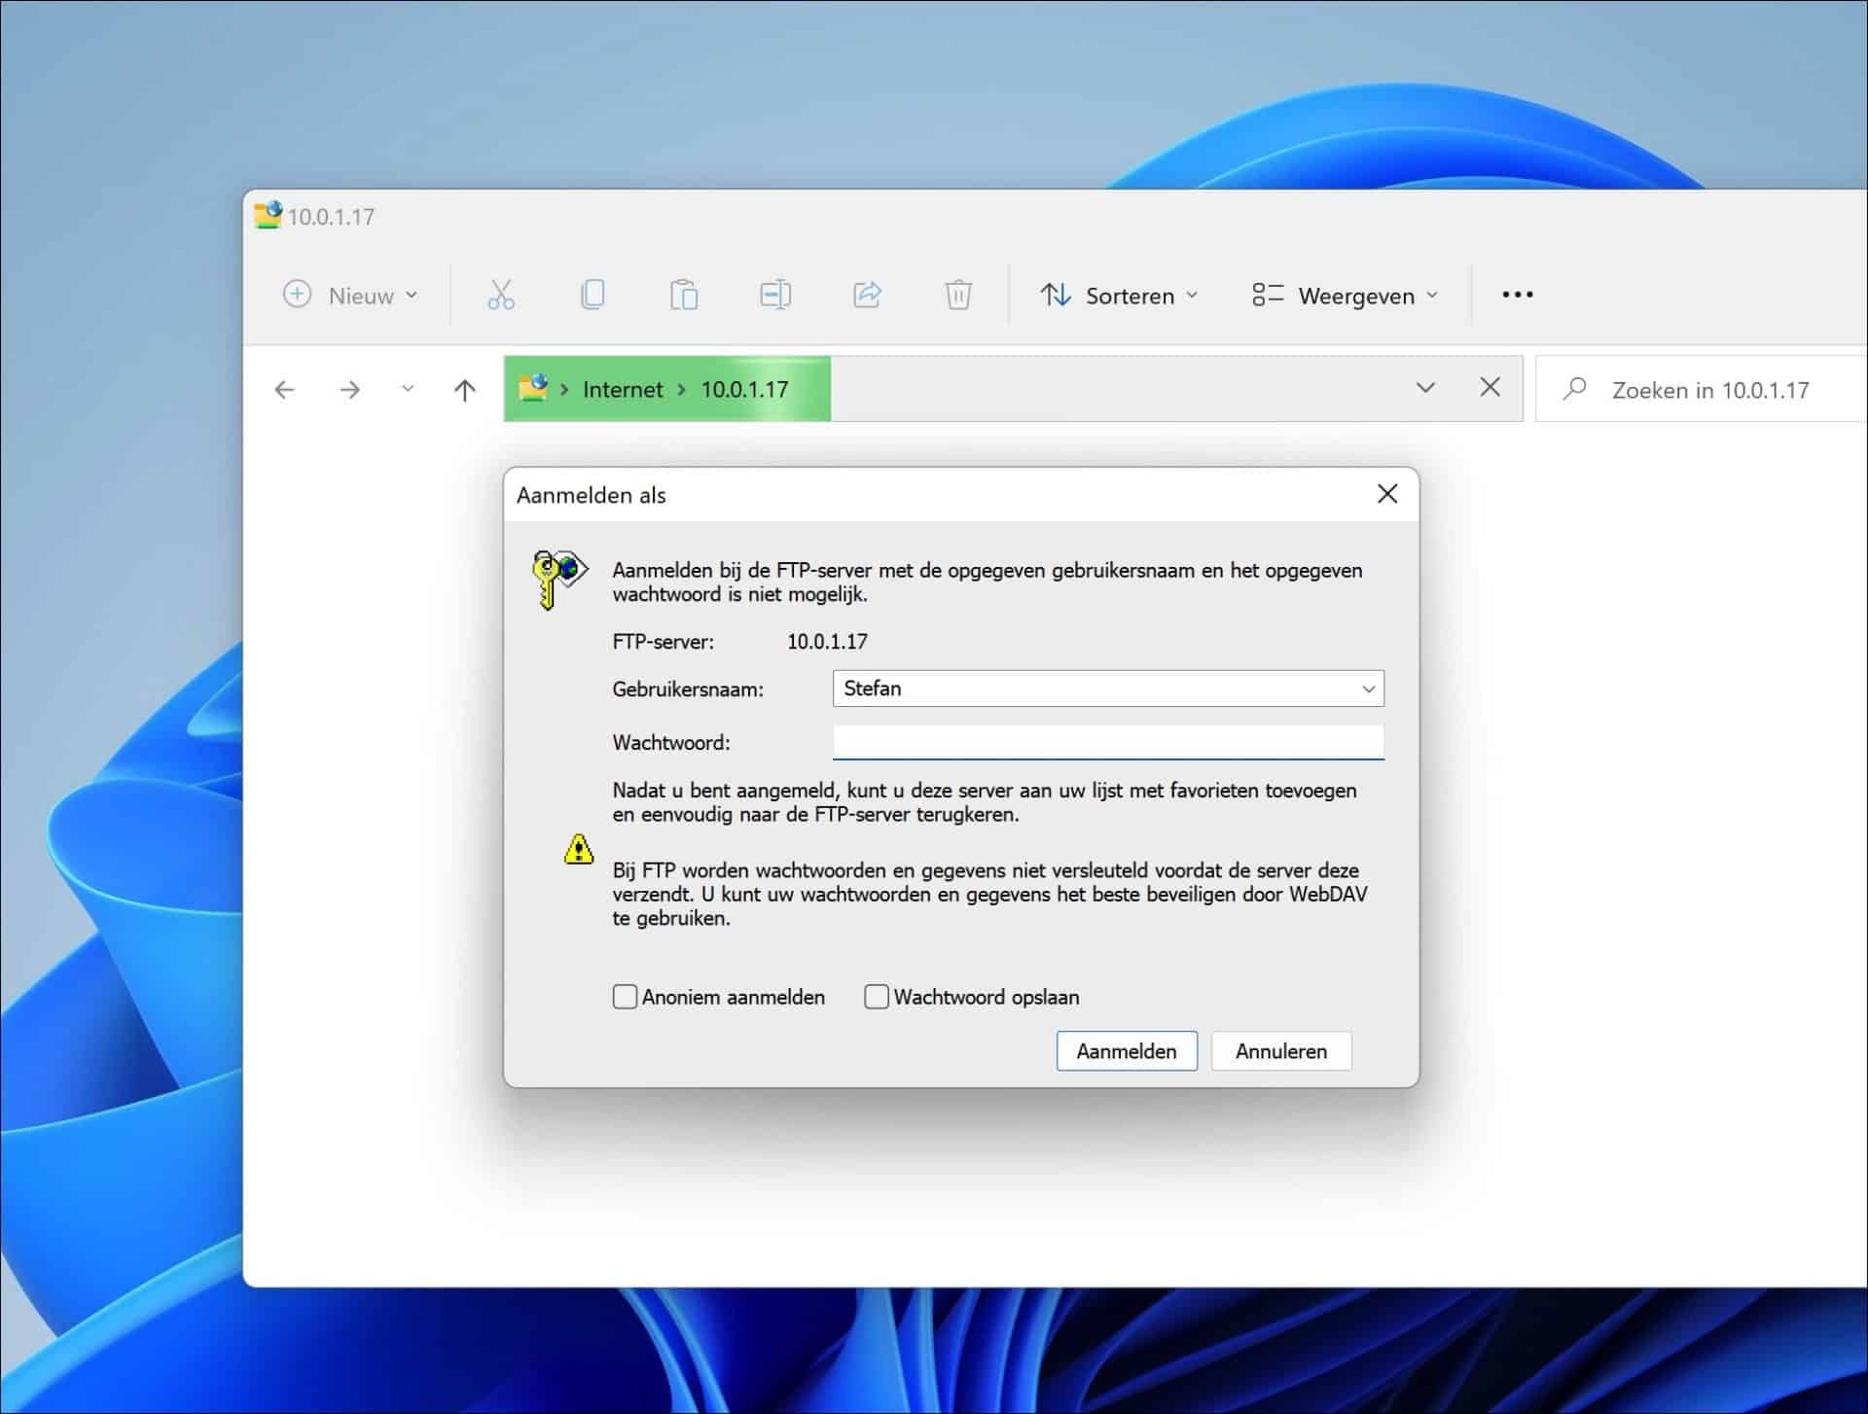
Task: Click the Share icon in the toolbar
Action: click(x=867, y=295)
